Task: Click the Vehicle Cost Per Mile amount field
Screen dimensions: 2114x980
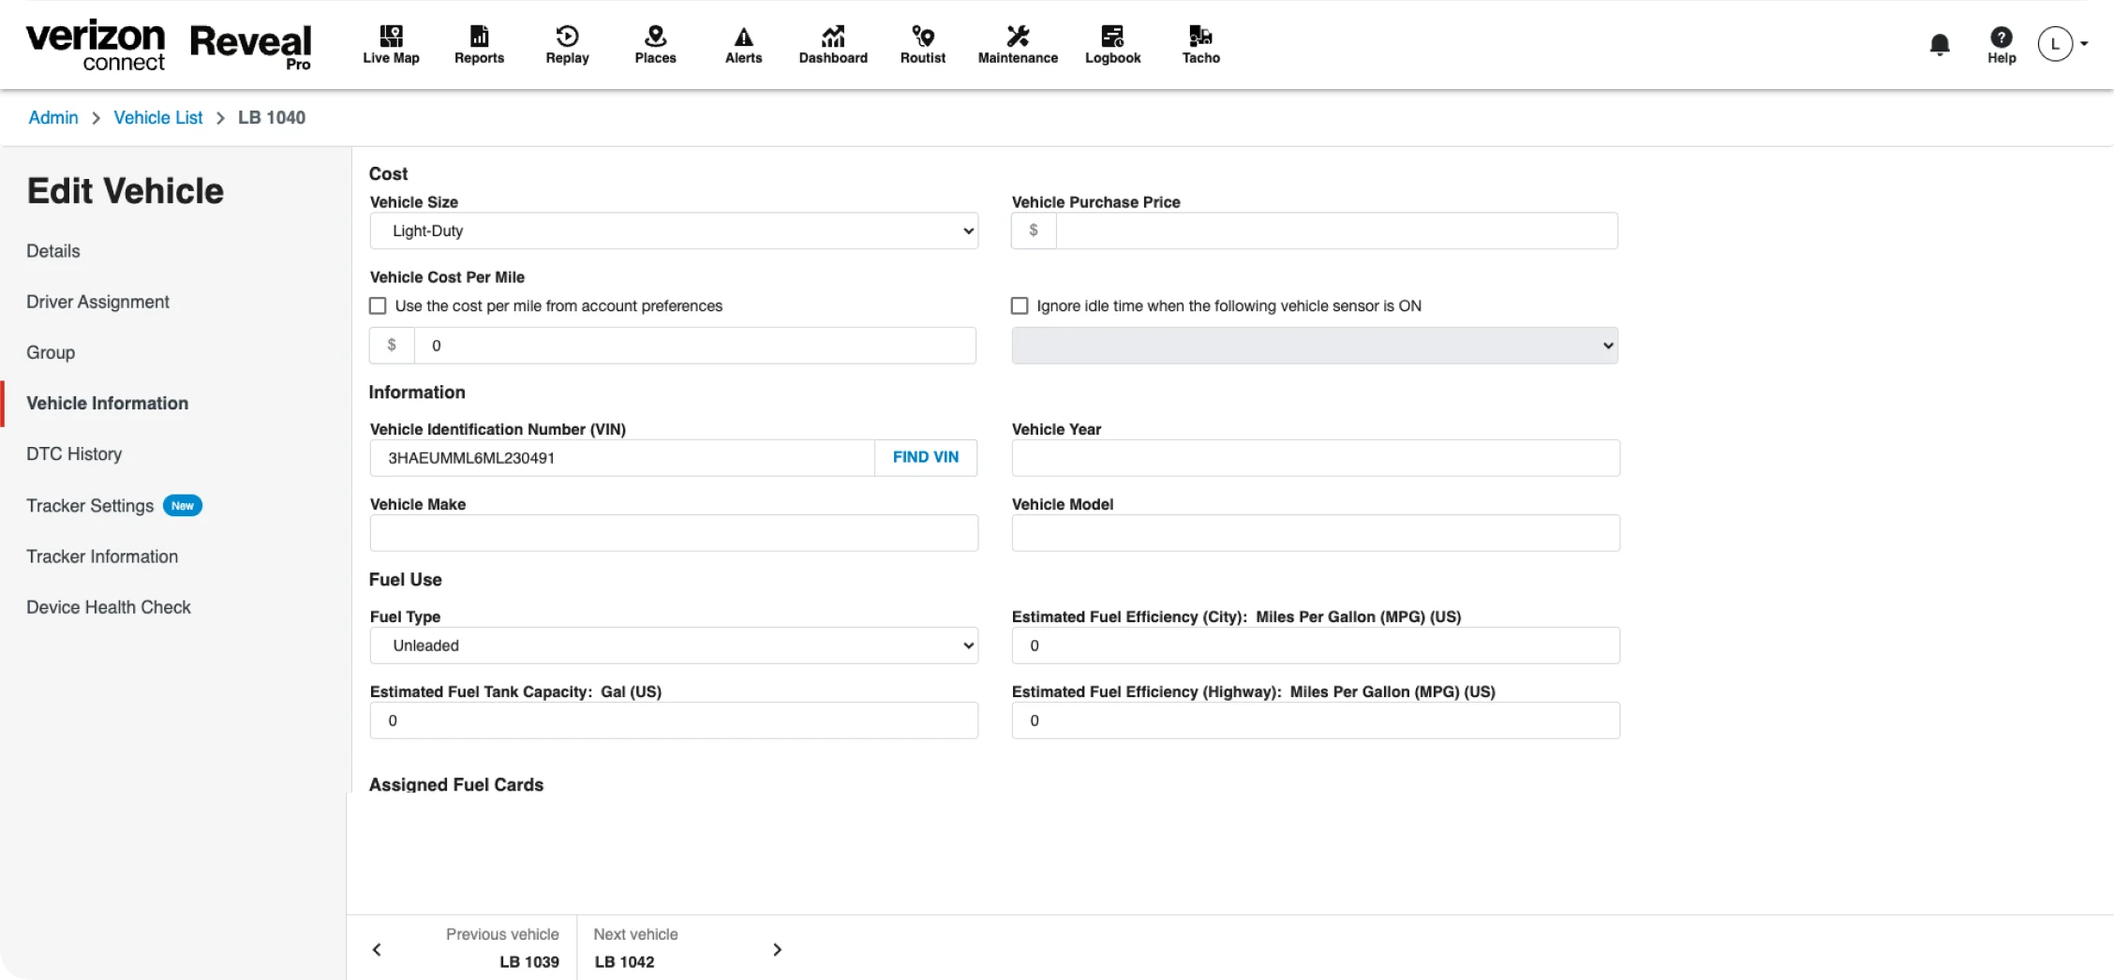Action: pyautogui.click(x=694, y=346)
